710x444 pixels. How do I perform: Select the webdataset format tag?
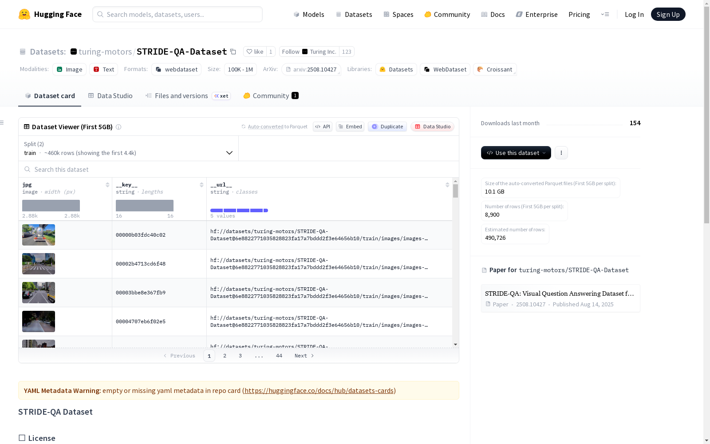(x=176, y=69)
